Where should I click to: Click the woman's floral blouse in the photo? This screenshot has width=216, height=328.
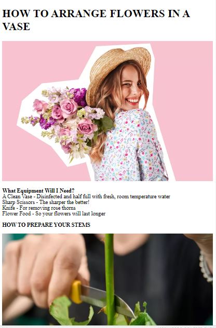click(131, 146)
